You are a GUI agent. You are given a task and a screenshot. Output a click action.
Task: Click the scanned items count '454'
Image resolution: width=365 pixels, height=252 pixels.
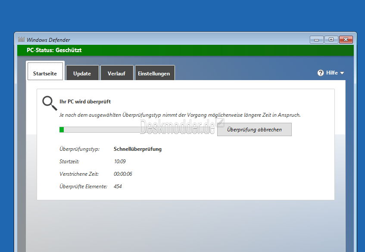click(118, 187)
